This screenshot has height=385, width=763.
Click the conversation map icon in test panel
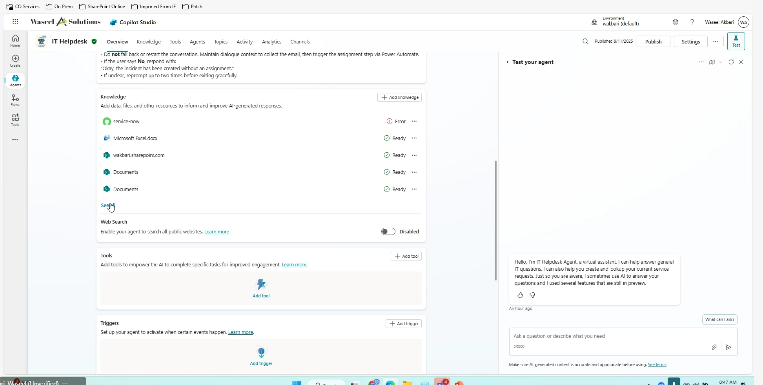pyautogui.click(x=712, y=62)
